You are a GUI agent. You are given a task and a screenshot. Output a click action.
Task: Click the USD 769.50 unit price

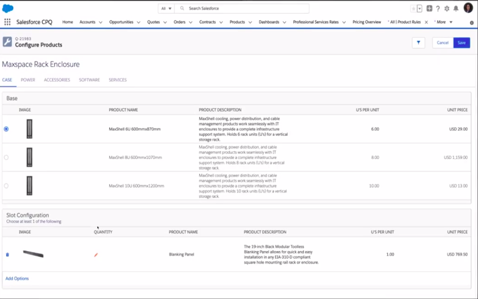(457, 254)
